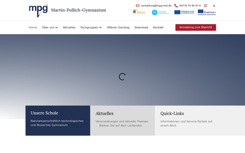Open the Download menu item
Viewport: 245px width, 153px height.
(x=141, y=27)
